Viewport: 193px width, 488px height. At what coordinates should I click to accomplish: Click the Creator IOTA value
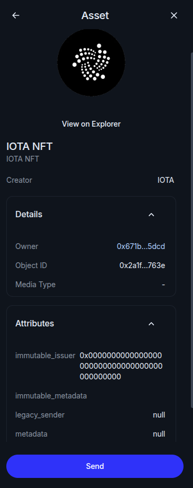166,180
